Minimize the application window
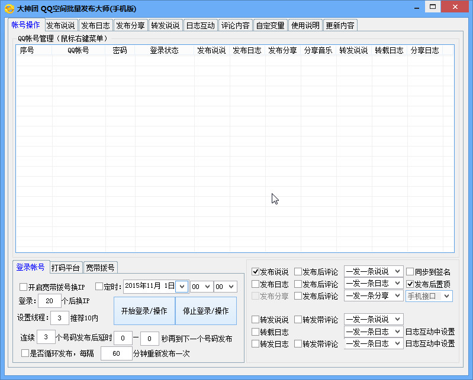473x380 pixels. click(x=417, y=7)
